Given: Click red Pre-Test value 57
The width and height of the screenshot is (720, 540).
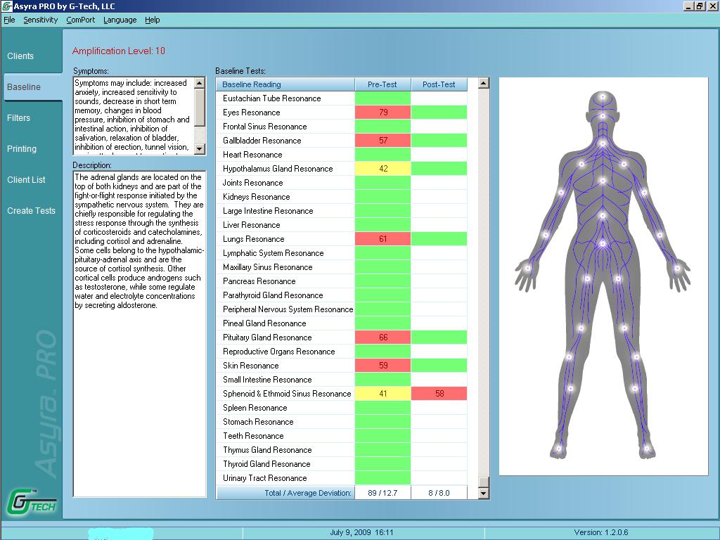Looking at the screenshot, I should [x=382, y=141].
